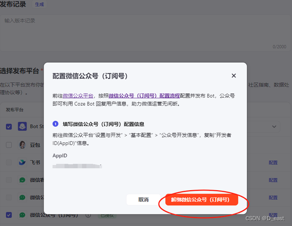This screenshot has width=292, height=226.
Task: Click the 飞书 logo icon
Action: coord(22,163)
